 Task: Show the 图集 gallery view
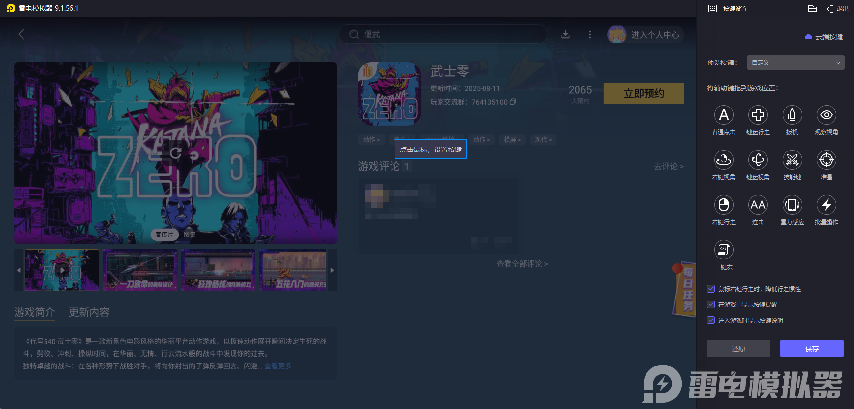[189, 235]
